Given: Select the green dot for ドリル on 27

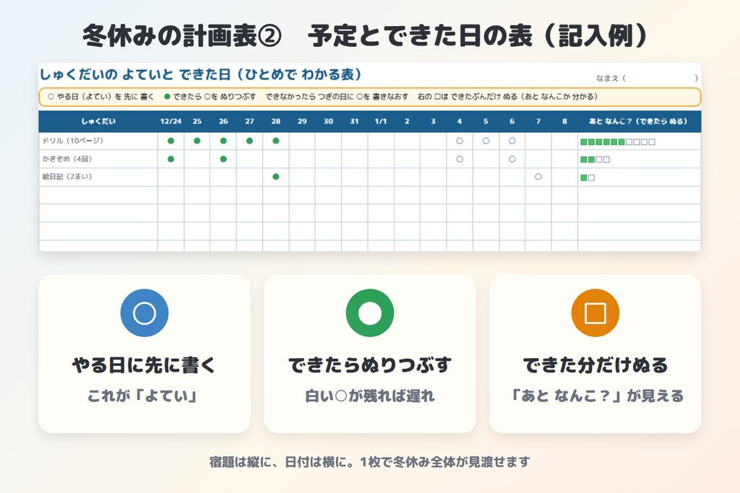Looking at the screenshot, I should [249, 141].
